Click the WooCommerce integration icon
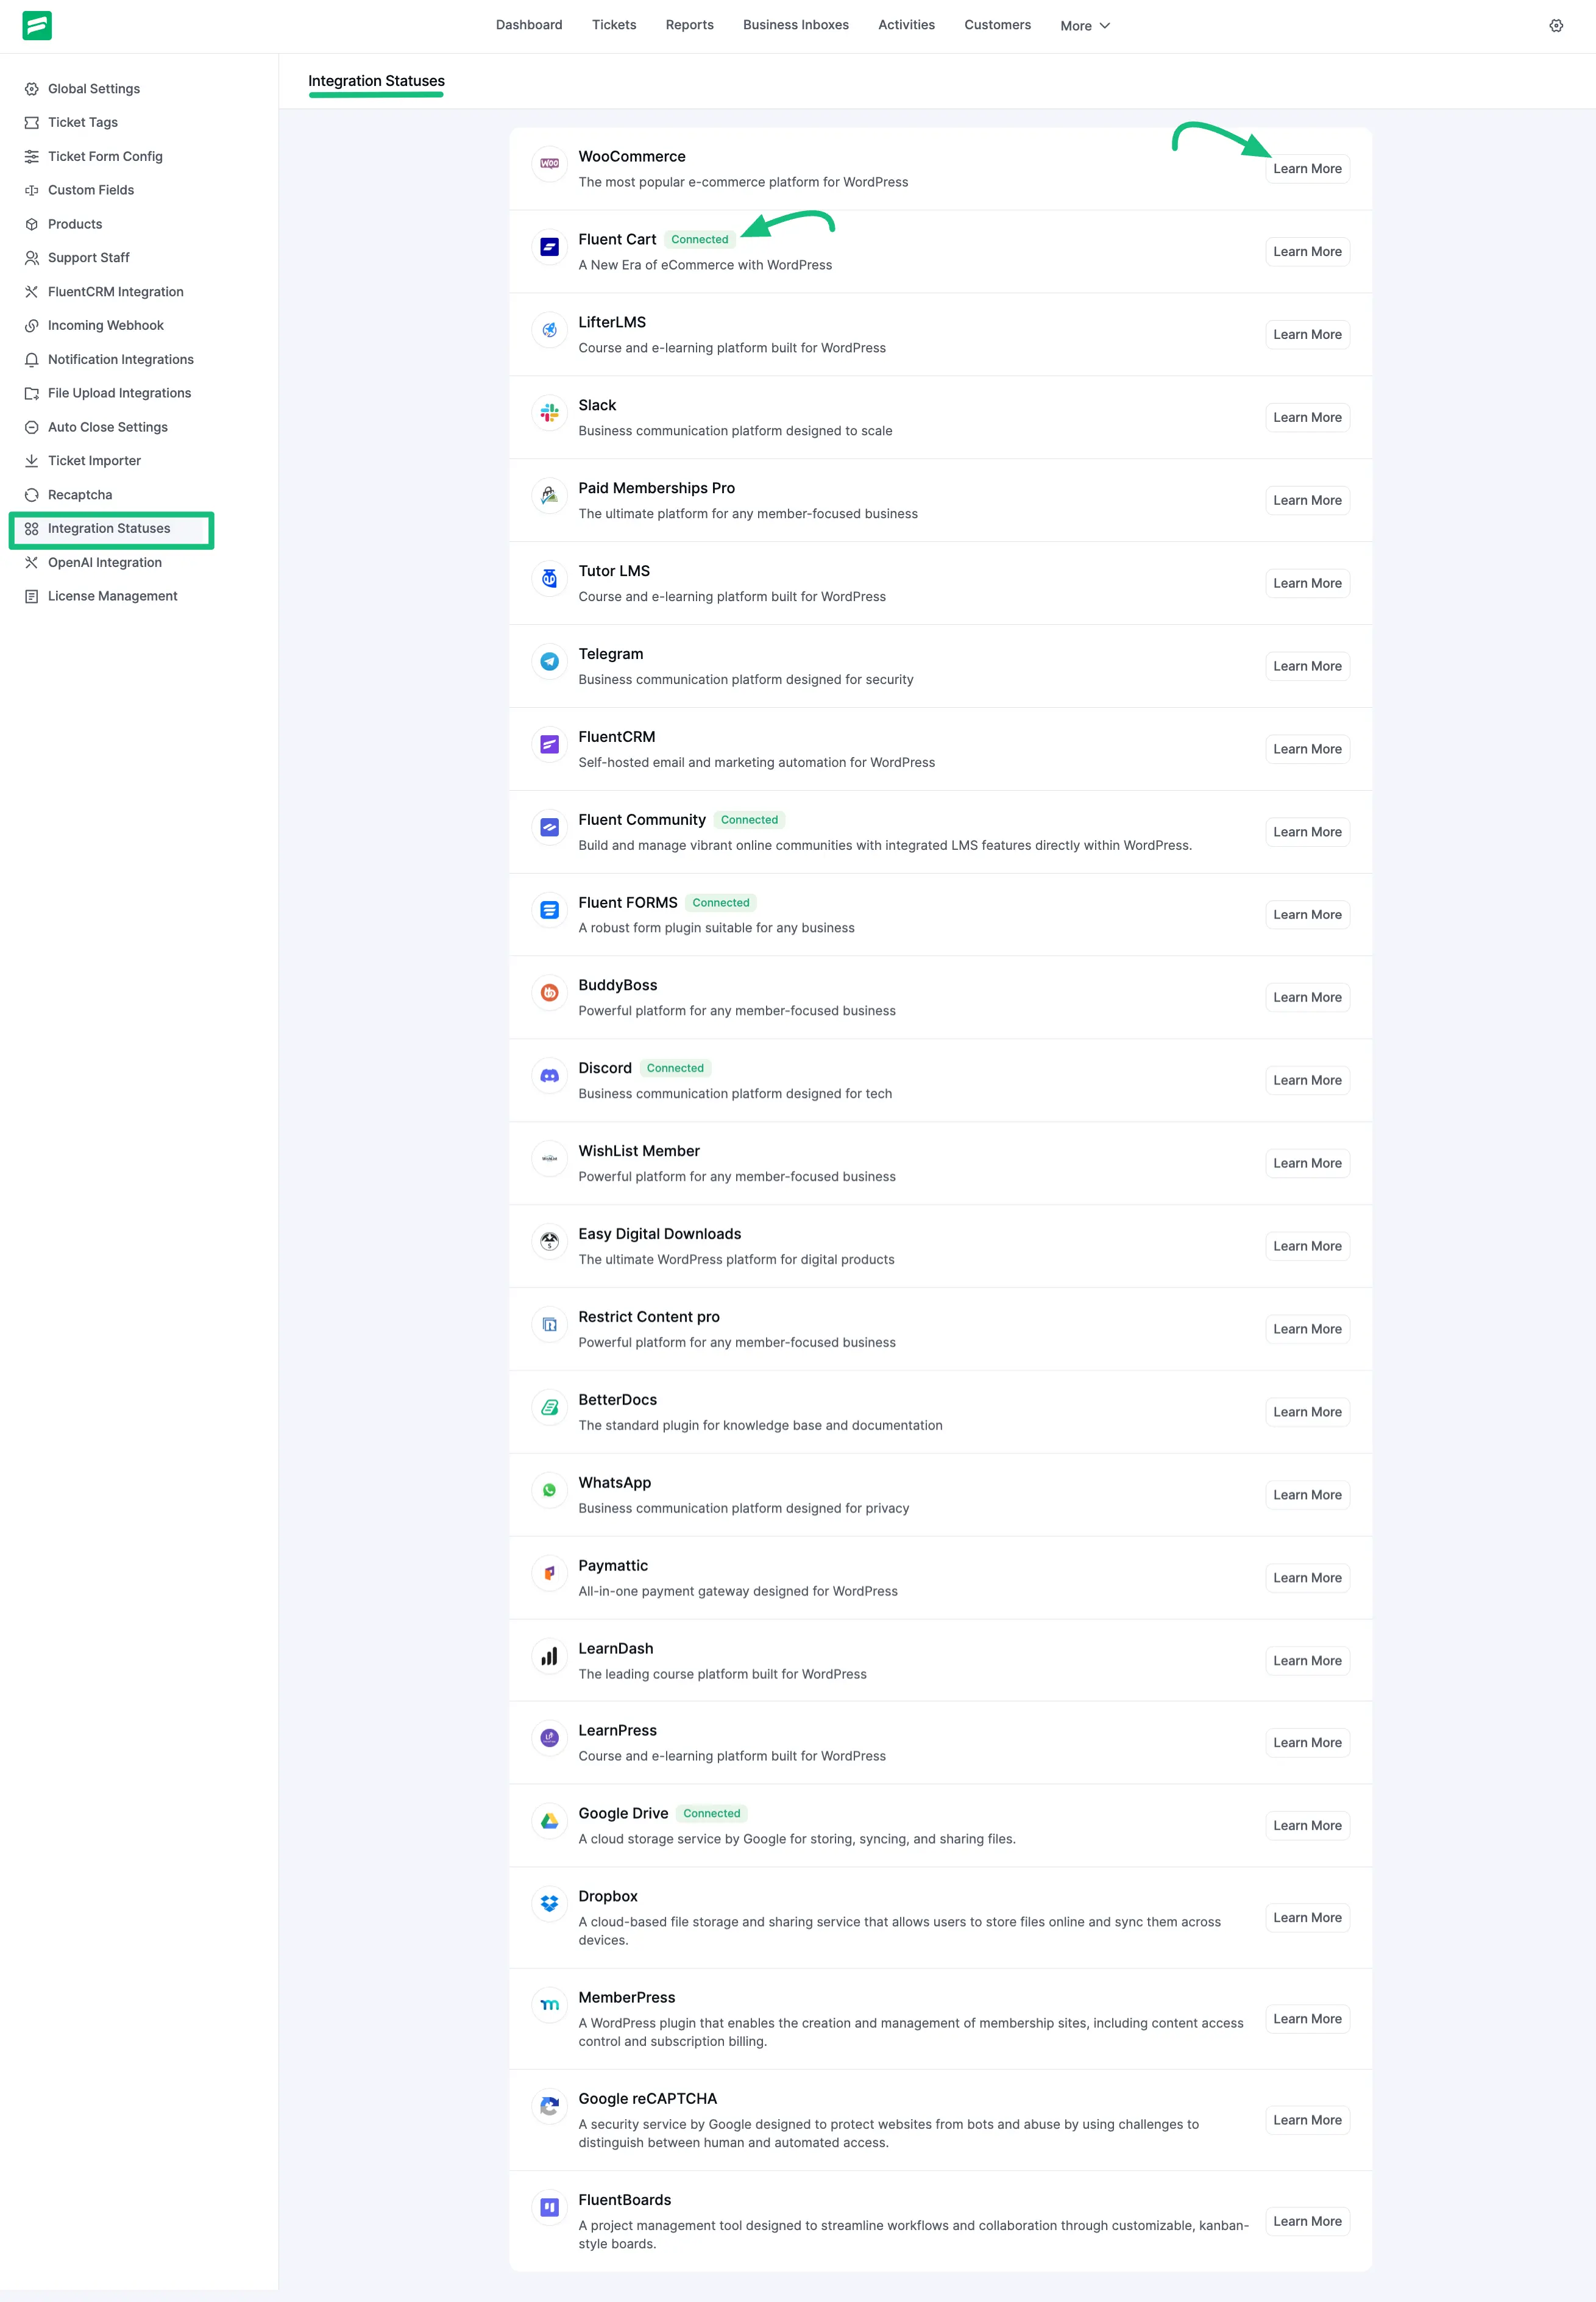1596x2302 pixels. tap(549, 164)
